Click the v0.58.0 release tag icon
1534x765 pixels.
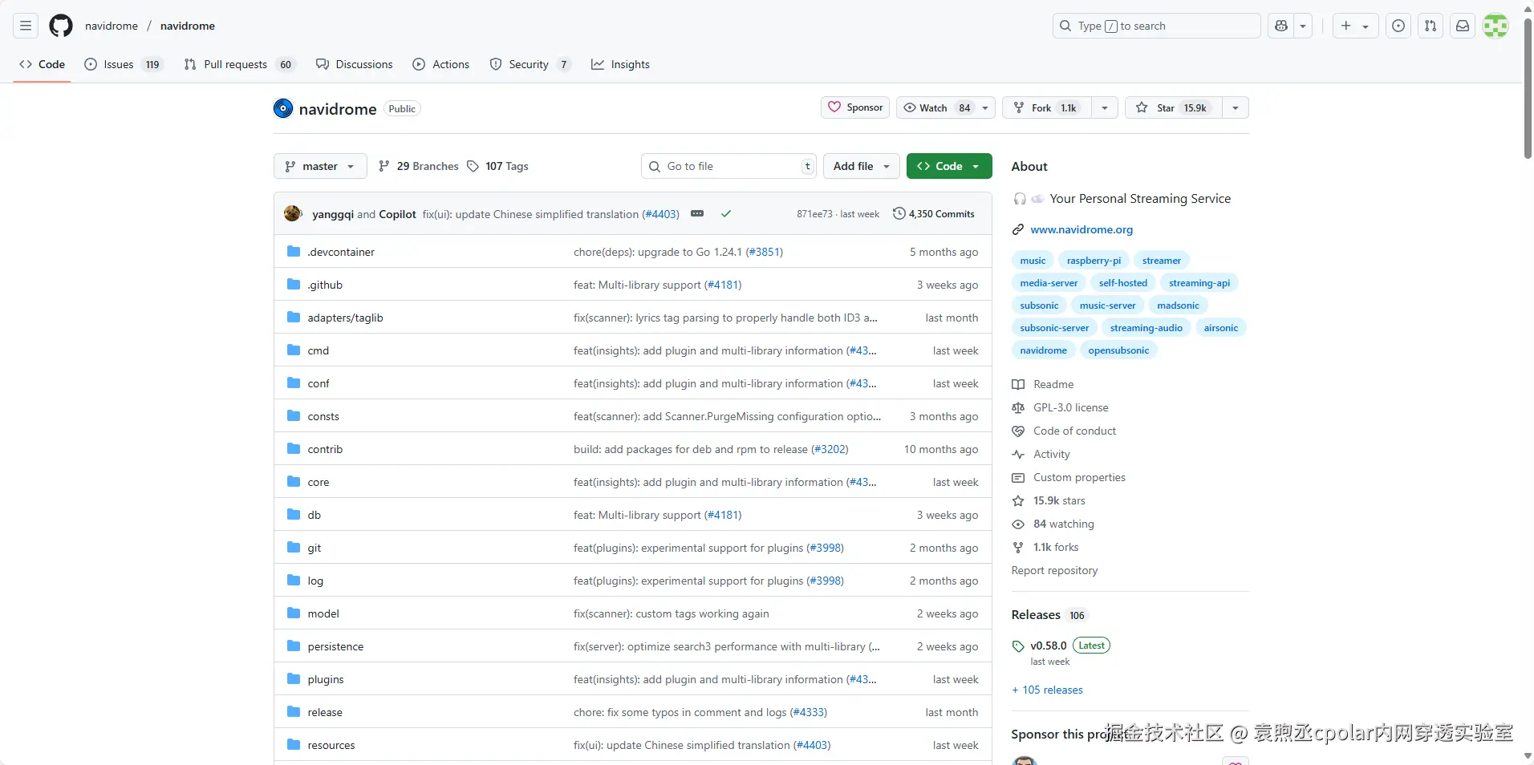[1018, 646]
